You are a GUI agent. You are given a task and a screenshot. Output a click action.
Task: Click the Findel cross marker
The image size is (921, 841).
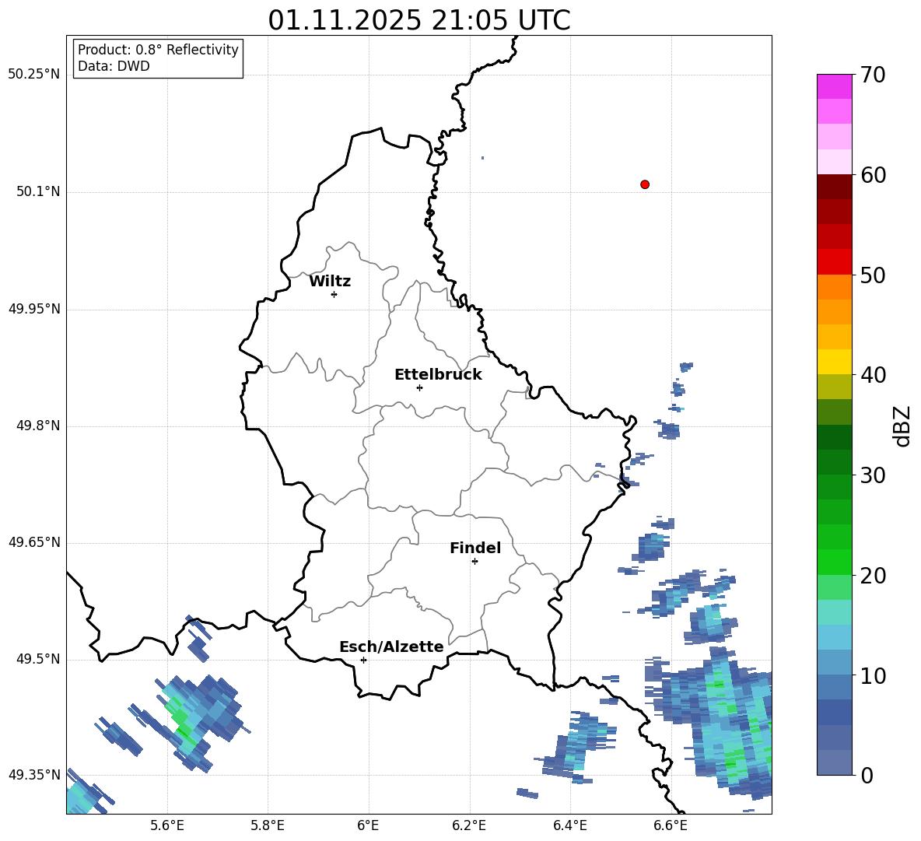[x=475, y=561]
